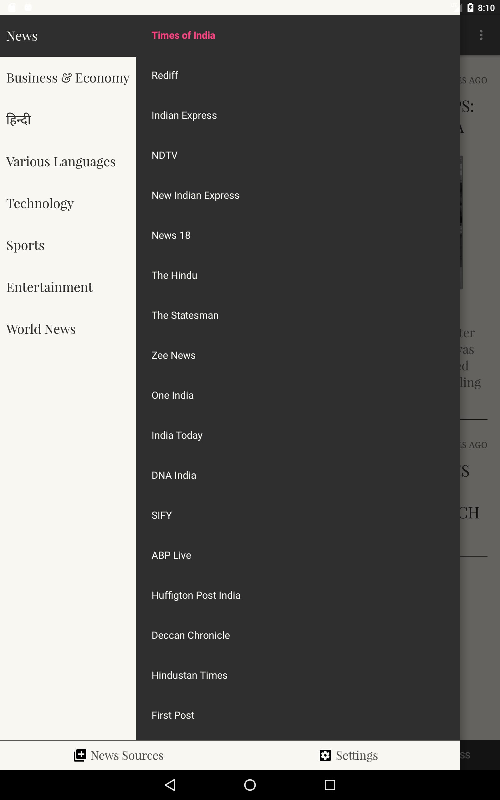Viewport: 500px width, 800px height.
Task: Tap Android Recent apps button
Action: tap(330, 785)
